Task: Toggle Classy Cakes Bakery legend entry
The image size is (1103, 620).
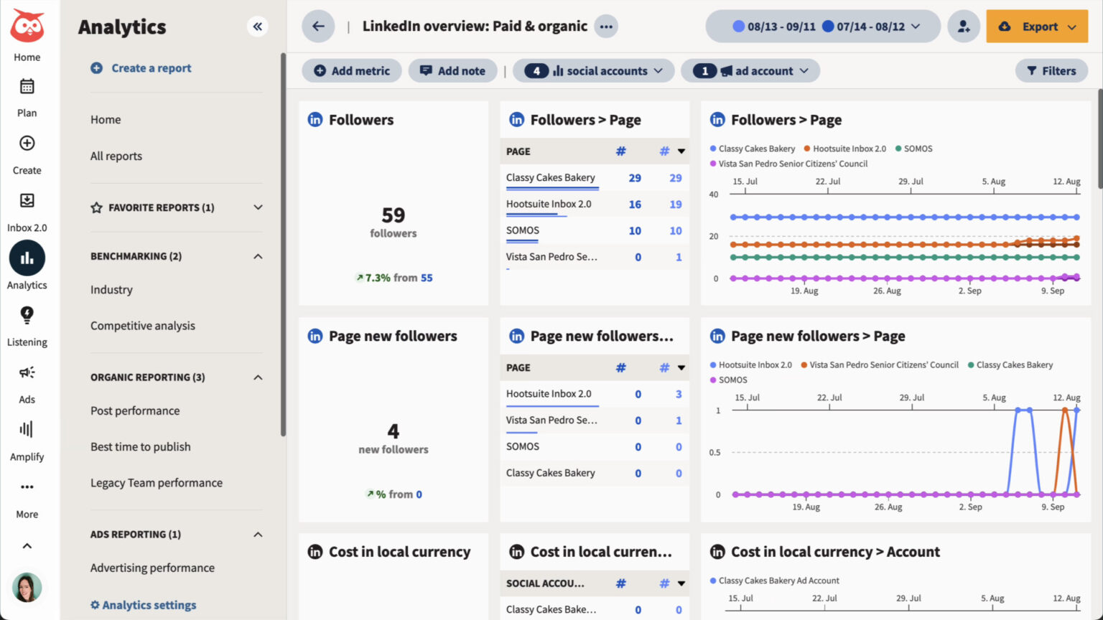Action: pos(757,149)
